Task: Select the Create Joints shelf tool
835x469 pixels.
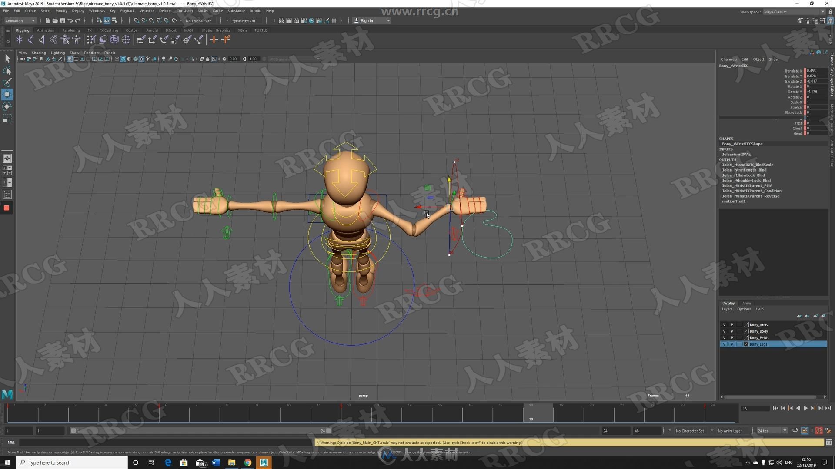Action: click(30, 40)
